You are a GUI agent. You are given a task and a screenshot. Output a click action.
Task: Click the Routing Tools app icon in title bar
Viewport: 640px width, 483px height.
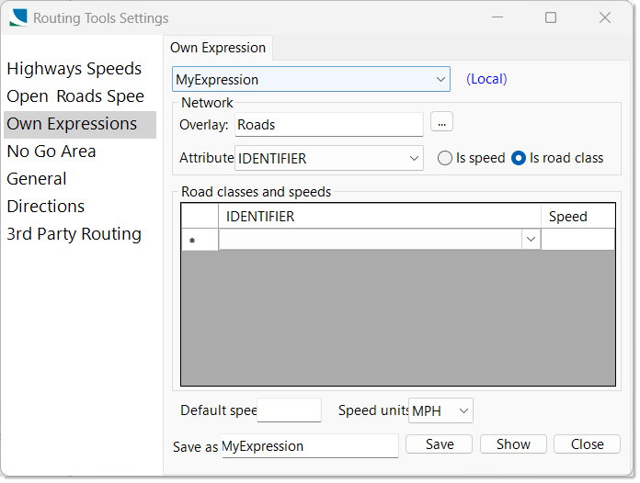click(18, 17)
